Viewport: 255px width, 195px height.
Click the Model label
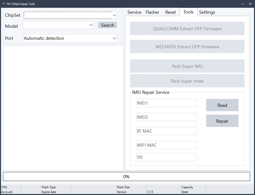click(11, 26)
